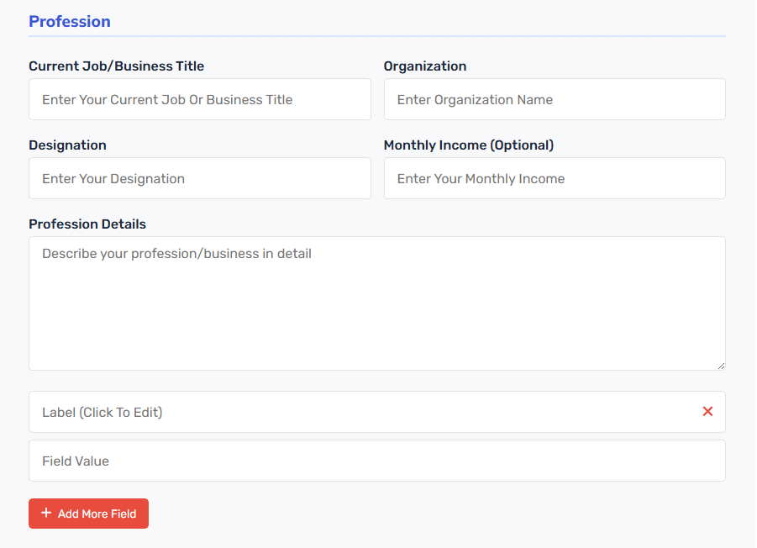Focus the Profession Details text area
This screenshot has width=757, height=548.
coord(376,303)
